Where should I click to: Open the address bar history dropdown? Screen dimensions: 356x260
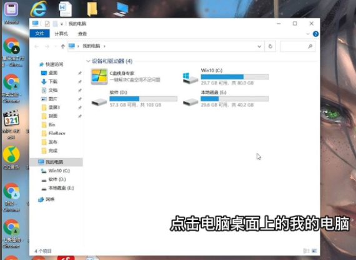coord(259,46)
